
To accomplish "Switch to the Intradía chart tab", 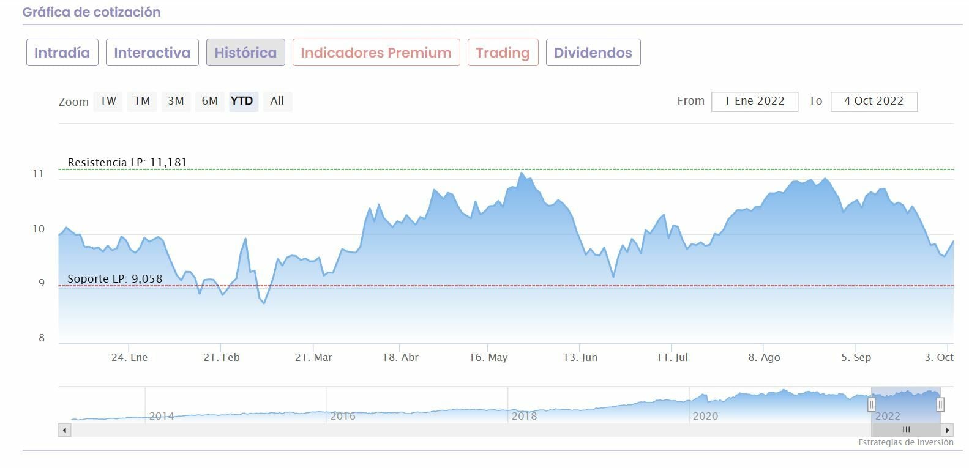I will pyautogui.click(x=62, y=53).
